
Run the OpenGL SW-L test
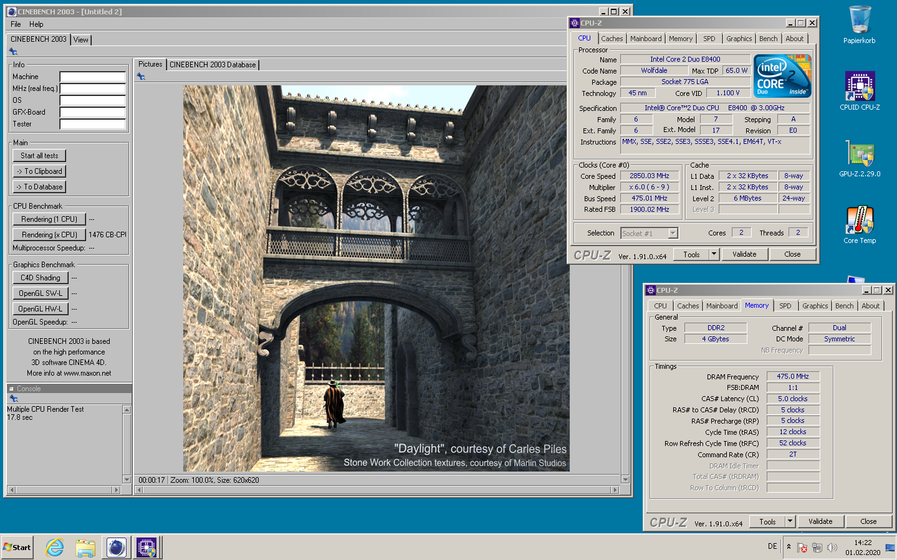(x=41, y=293)
